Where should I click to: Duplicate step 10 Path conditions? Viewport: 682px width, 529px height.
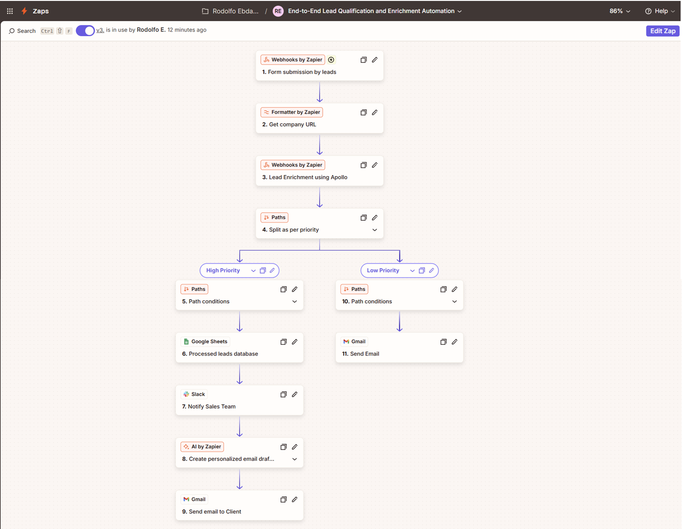tap(443, 289)
